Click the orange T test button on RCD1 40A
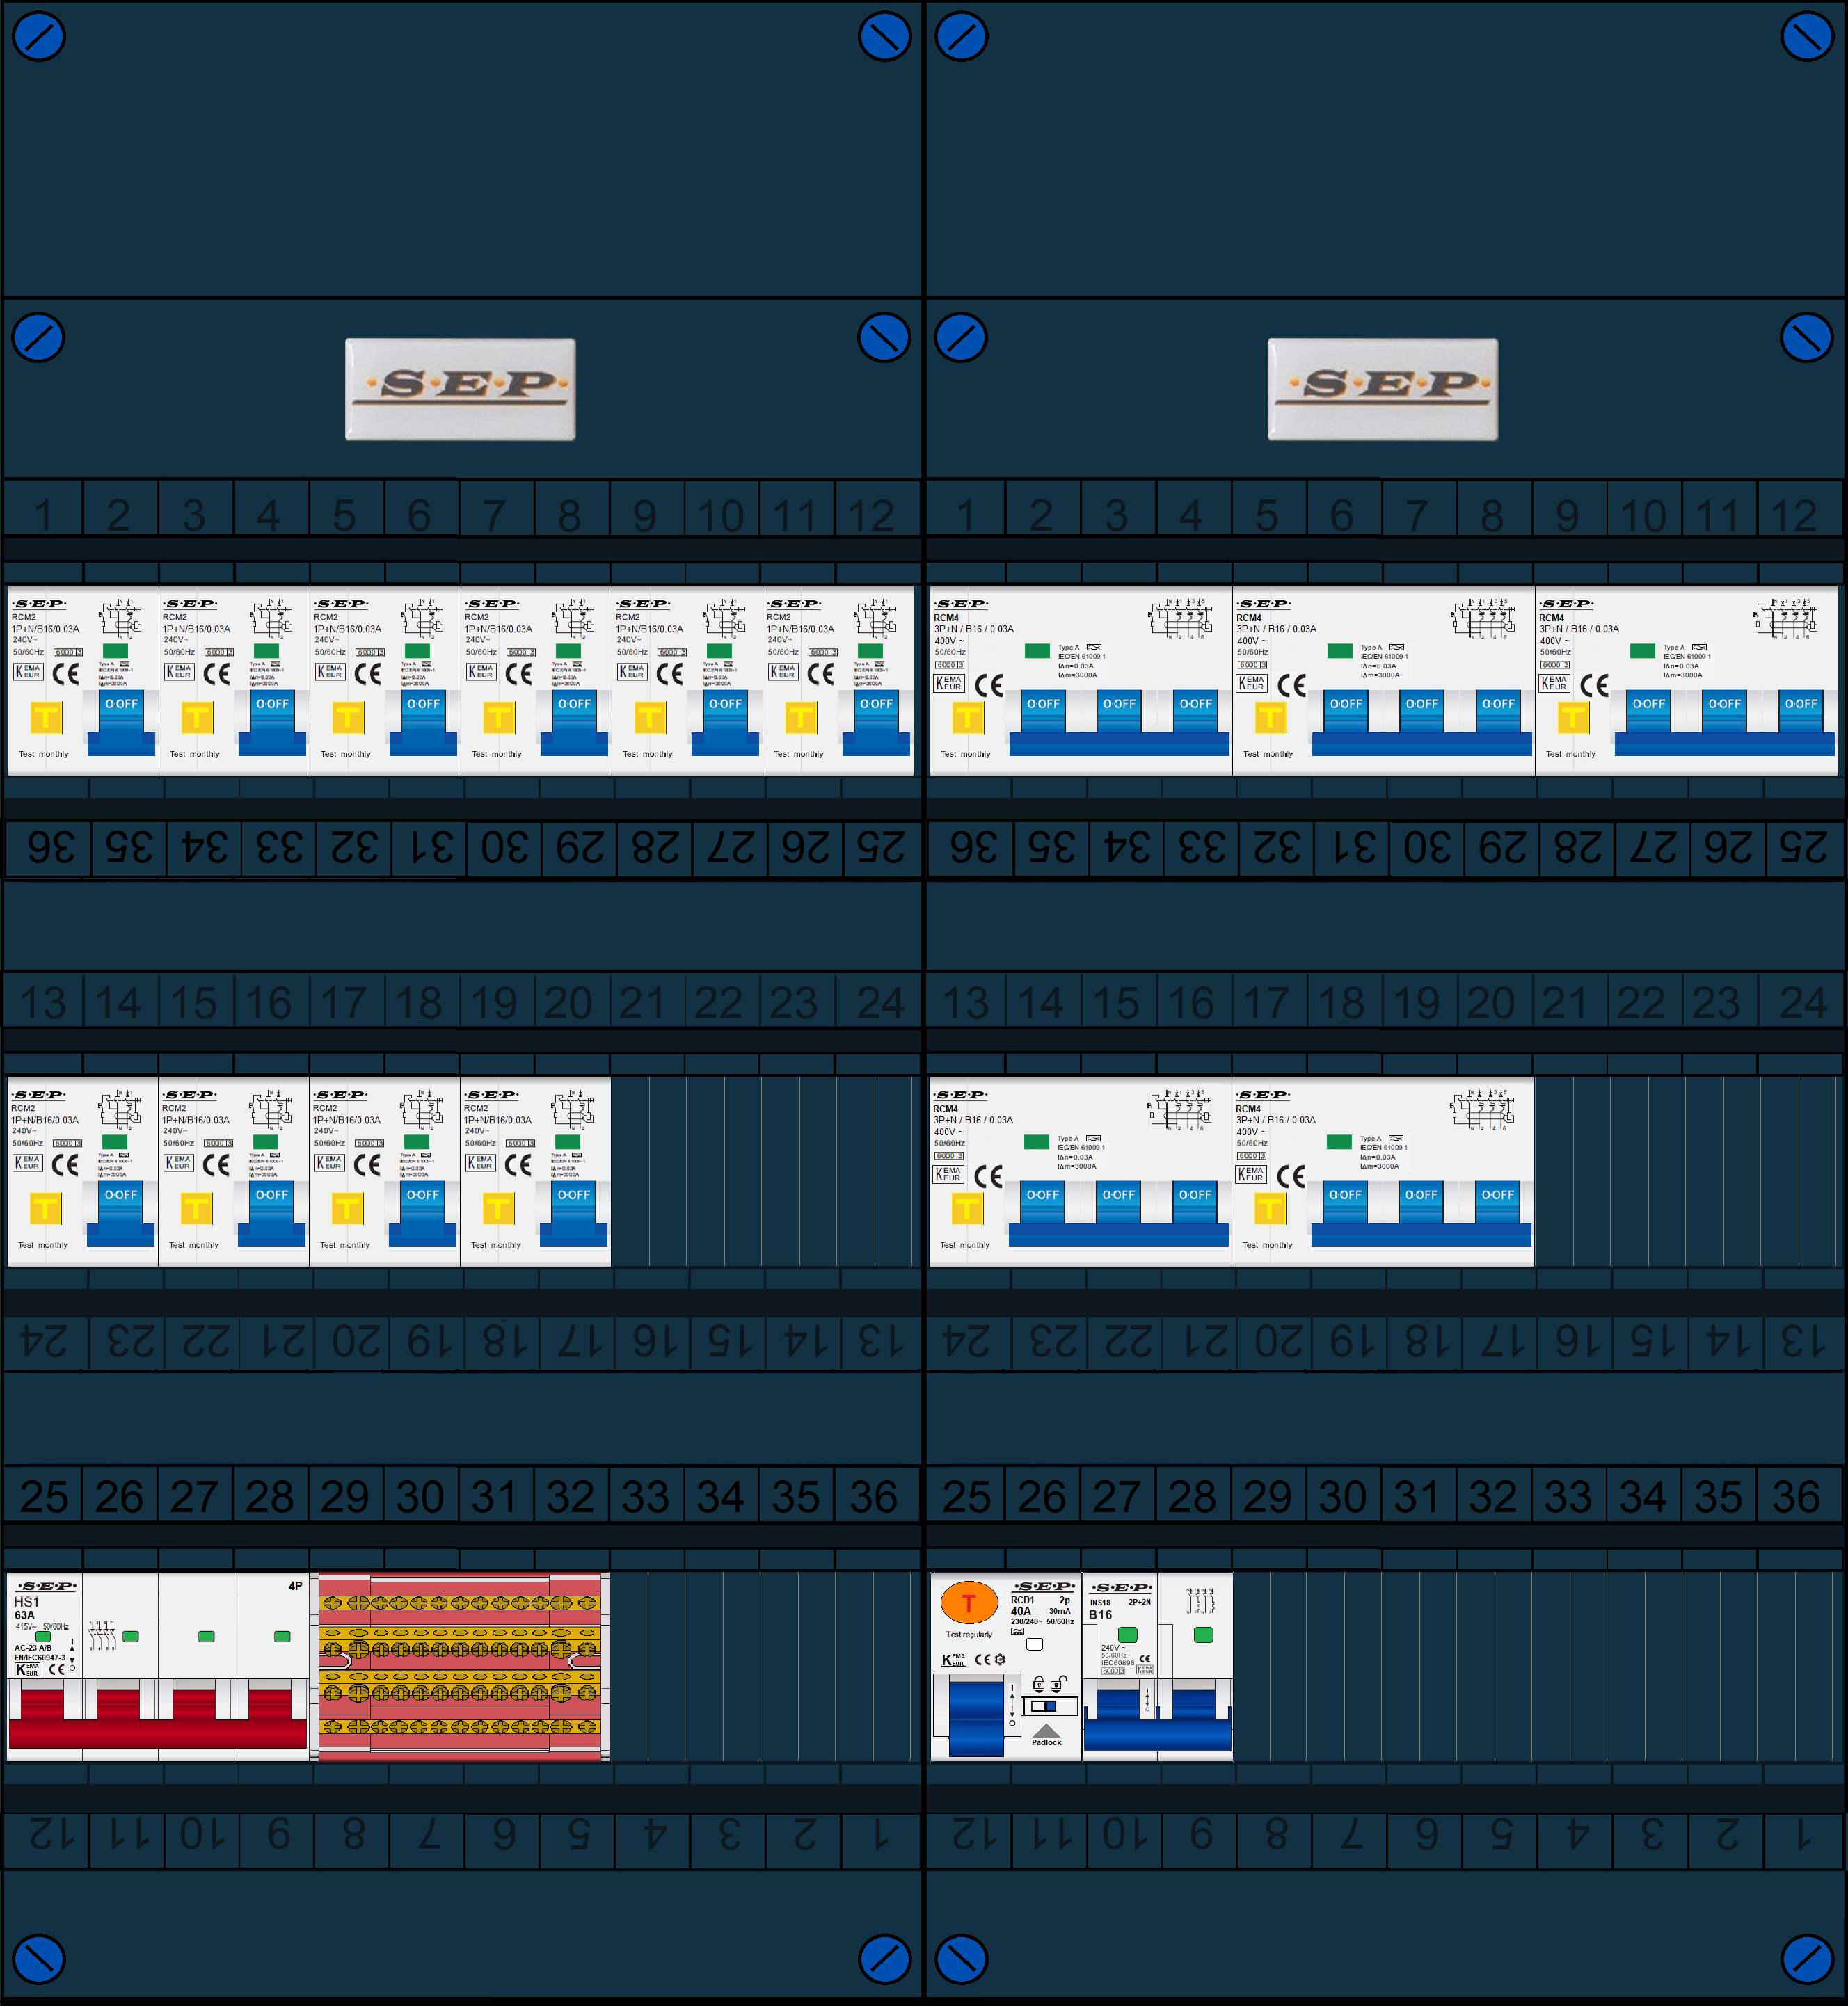 [x=969, y=1603]
